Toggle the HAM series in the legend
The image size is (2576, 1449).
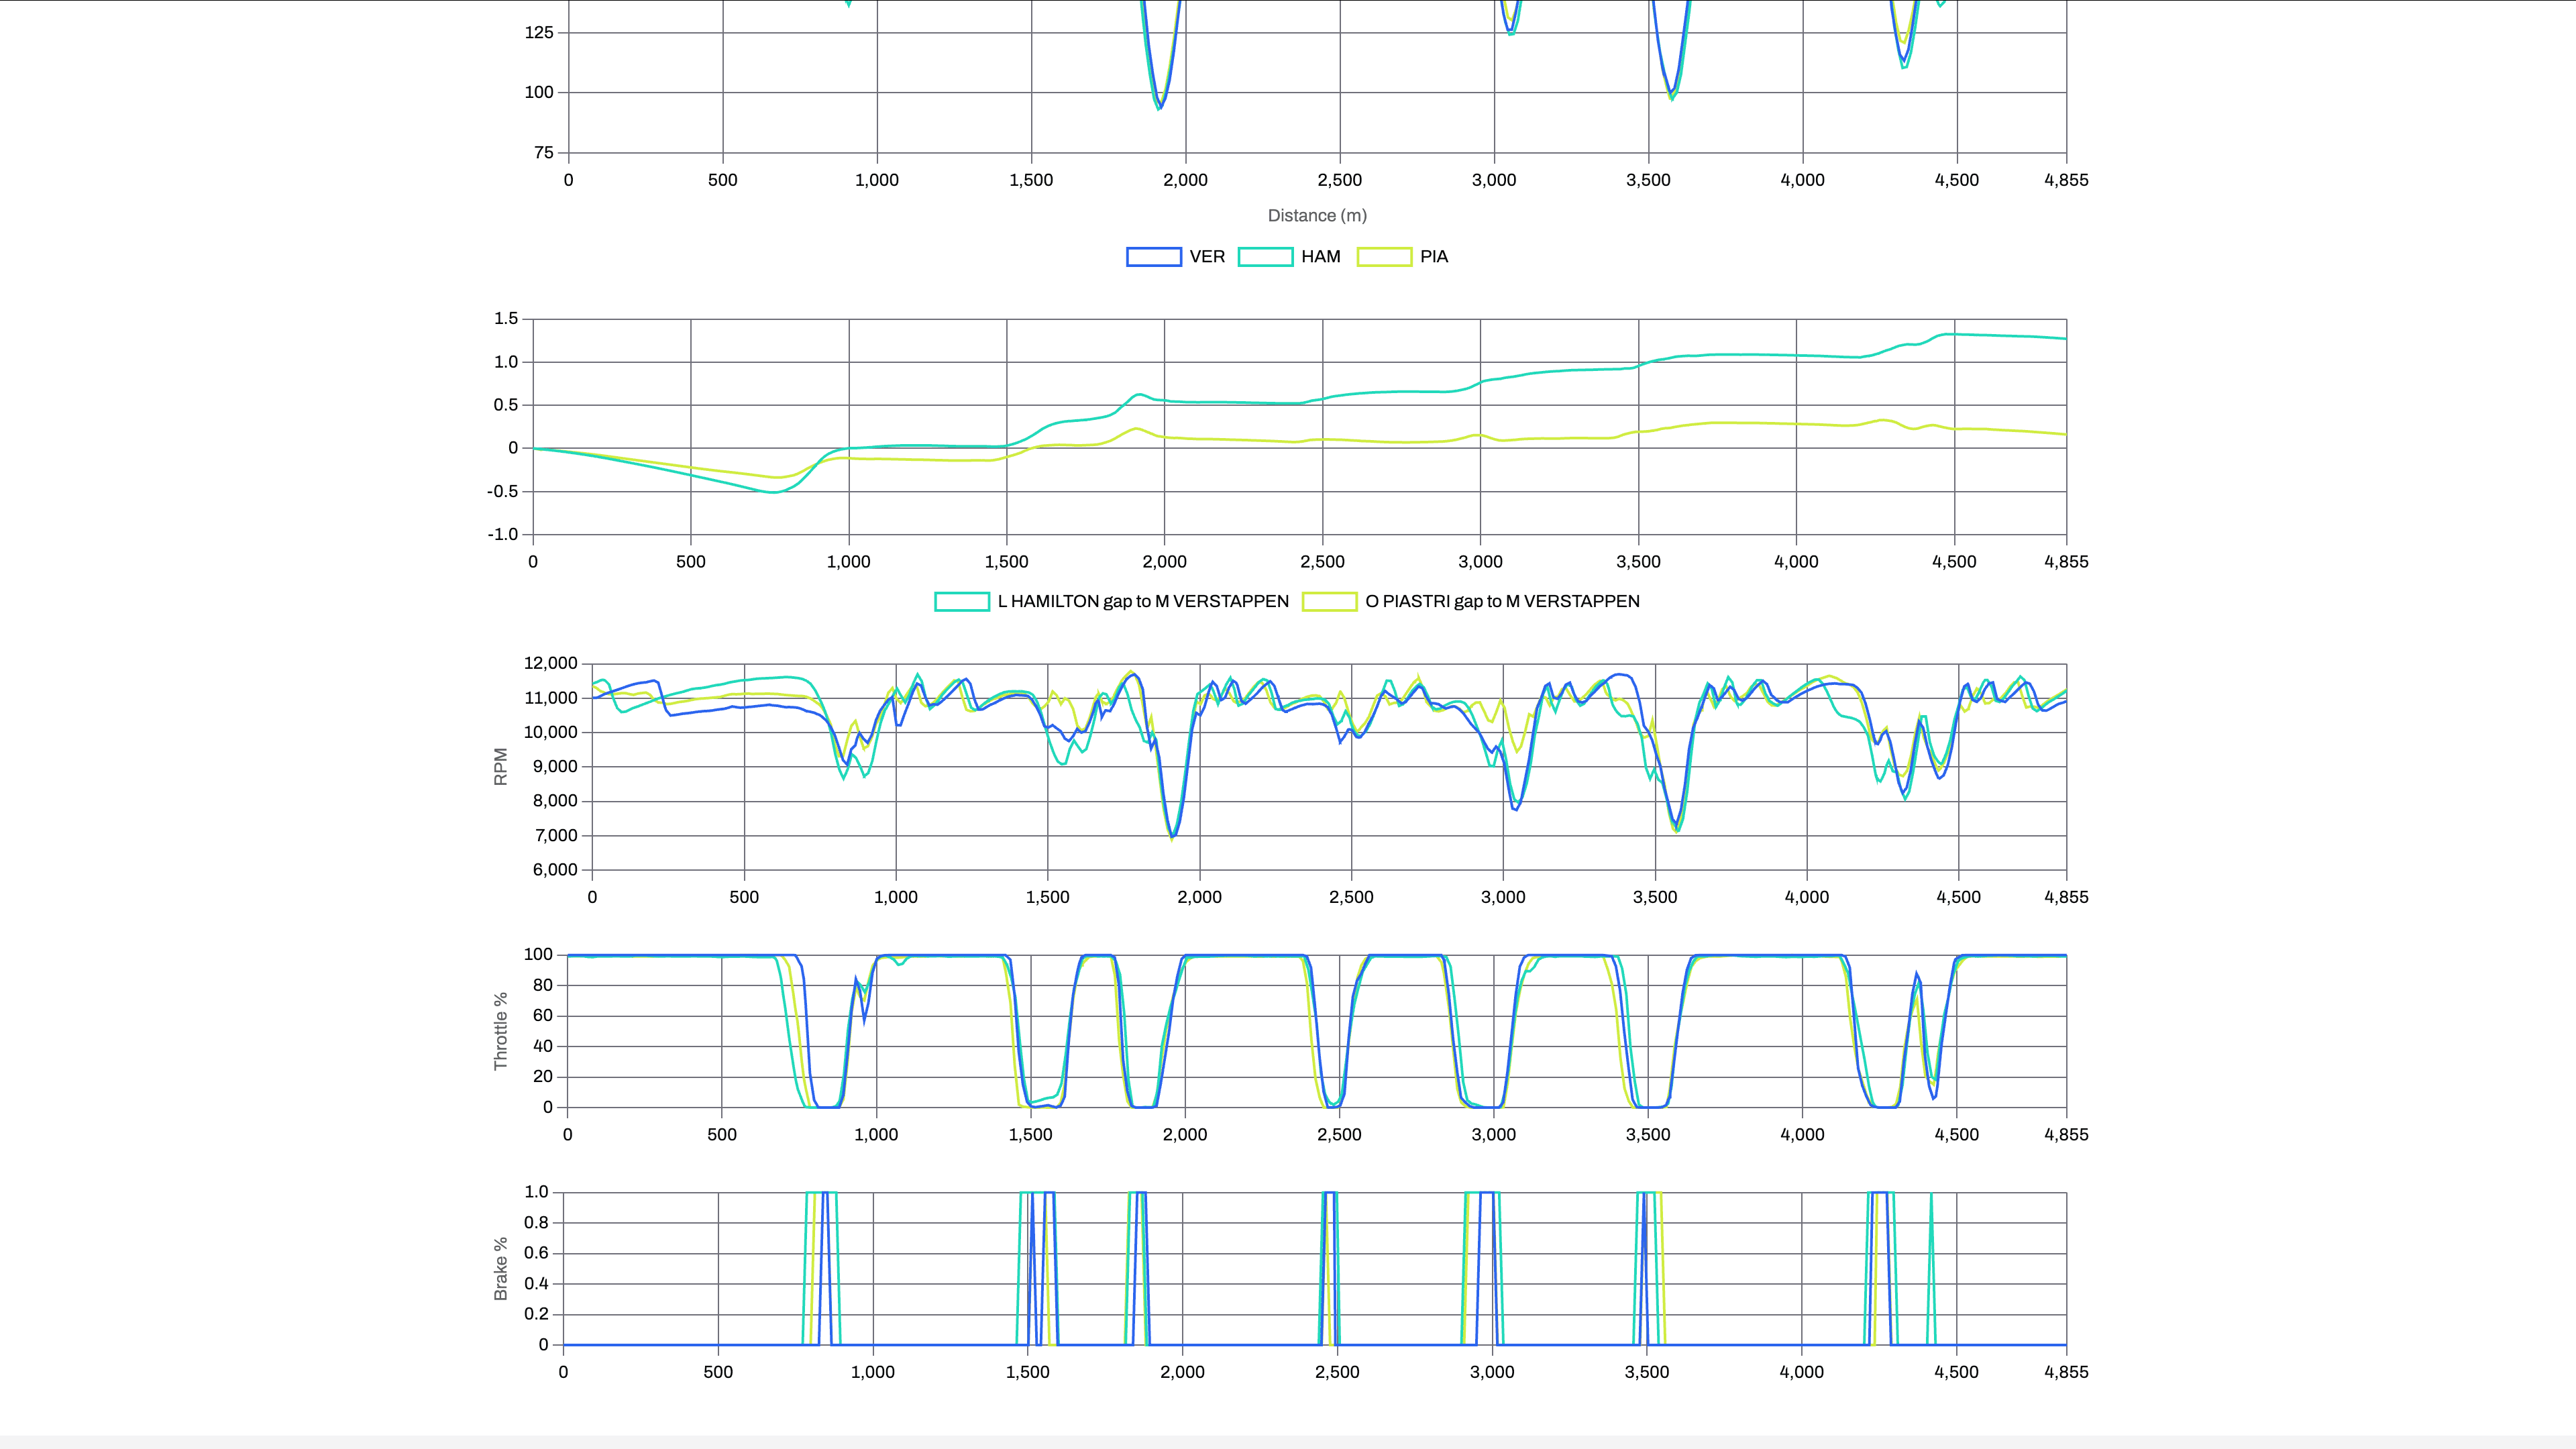1321,256
